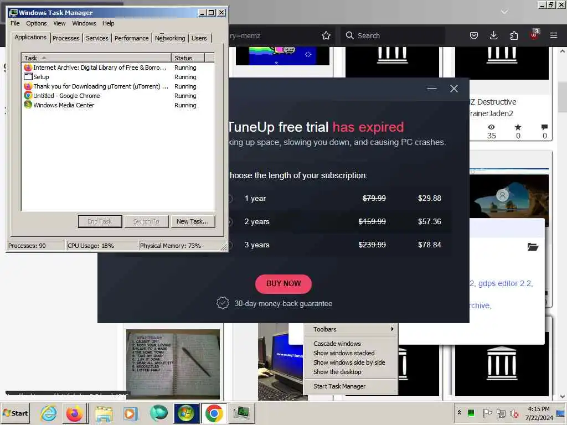The image size is (567, 425).
Task: Click the muted volume tray icon
Action: click(514, 413)
